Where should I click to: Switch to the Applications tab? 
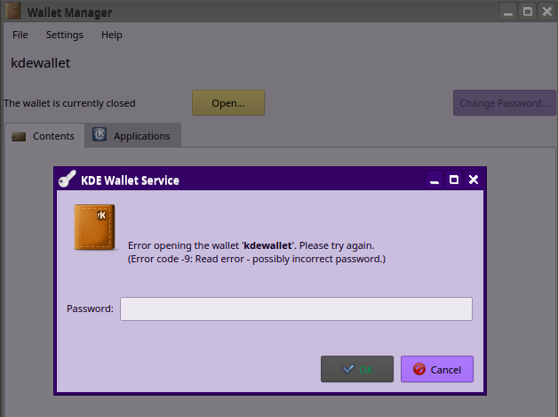pyautogui.click(x=132, y=136)
